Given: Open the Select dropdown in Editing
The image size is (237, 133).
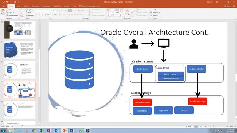Looking at the screenshot, I should click(x=154, y=16).
